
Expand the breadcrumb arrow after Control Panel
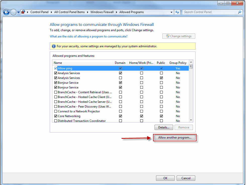(x=51, y=12)
